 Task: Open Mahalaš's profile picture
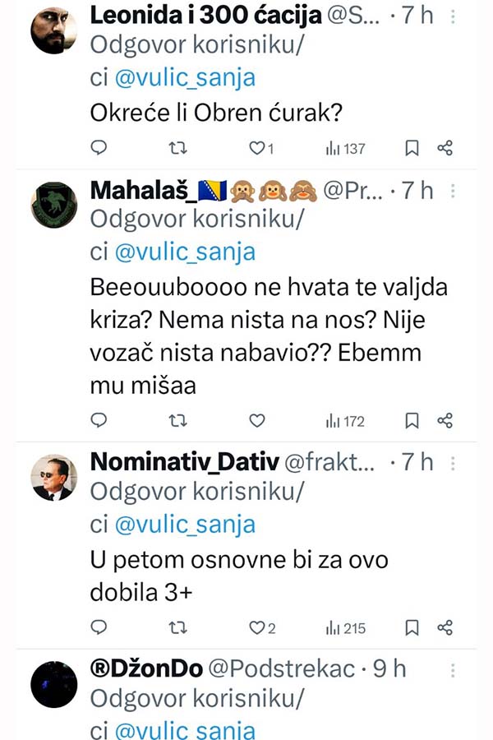click(53, 204)
